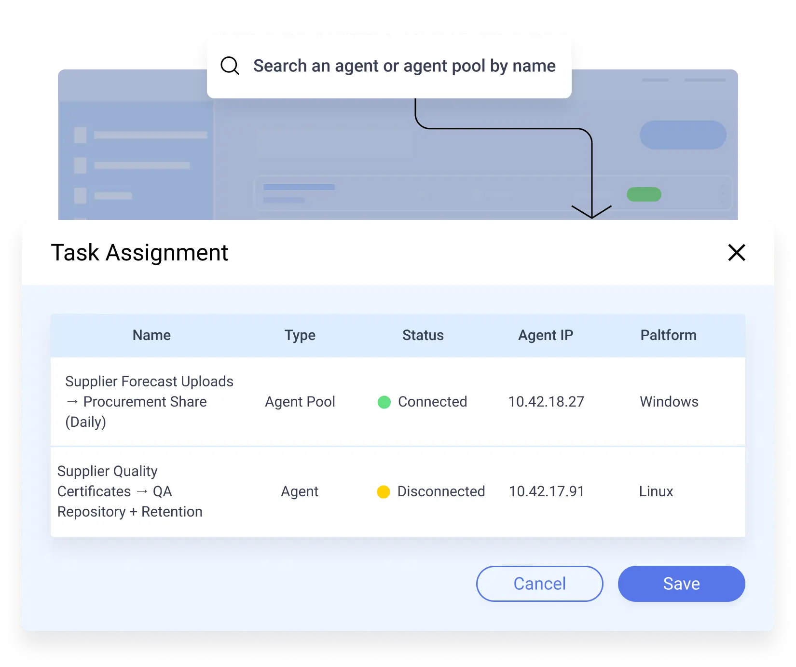Close the Task Assignment dialog
Screen dimensions: 796x667
pos(736,252)
